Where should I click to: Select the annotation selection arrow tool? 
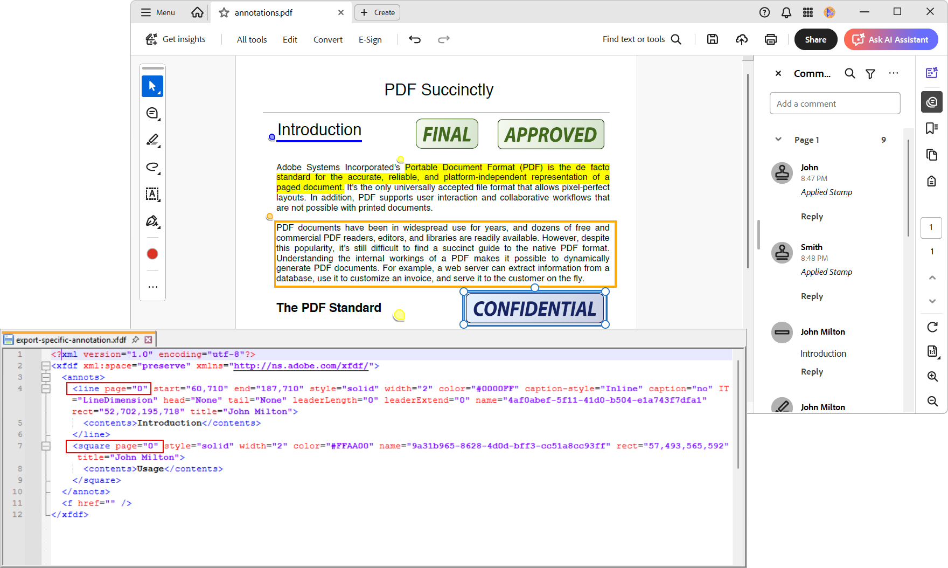pos(152,86)
